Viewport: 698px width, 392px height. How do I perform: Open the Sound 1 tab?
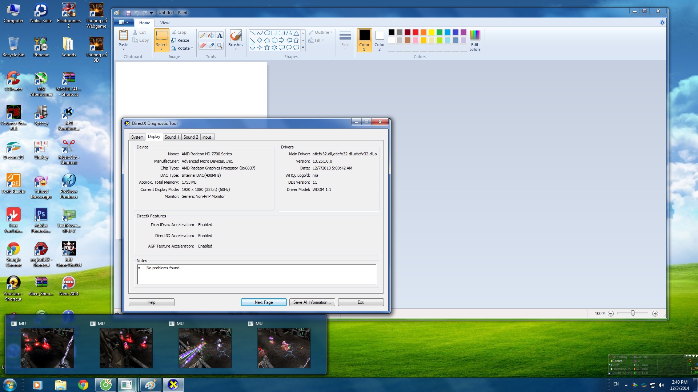point(172,137)
